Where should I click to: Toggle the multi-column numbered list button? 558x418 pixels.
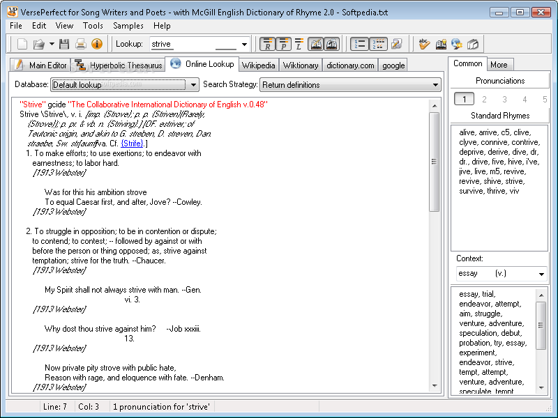coord(378,44)
